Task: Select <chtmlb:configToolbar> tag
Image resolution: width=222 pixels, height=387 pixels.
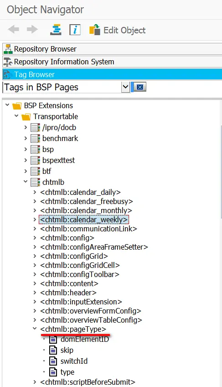Action: click(80, 274)
